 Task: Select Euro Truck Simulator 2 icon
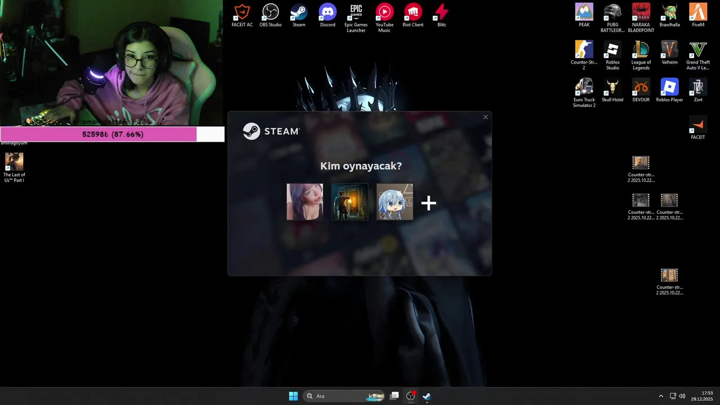(x=584, y=93)
